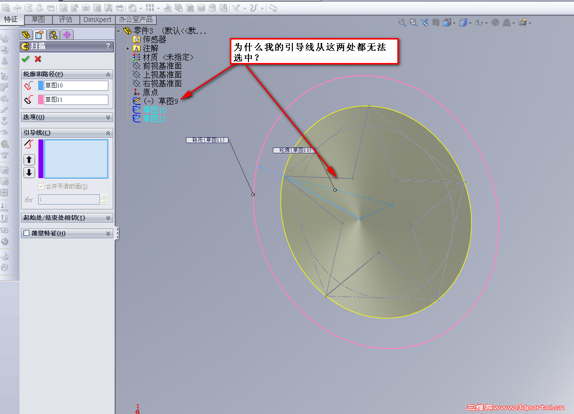Switch to 办公室产品 Office Products tab

[x=136, y=20]
